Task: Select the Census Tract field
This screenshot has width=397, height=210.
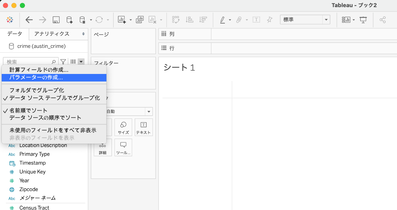Action: pos(34,207)
